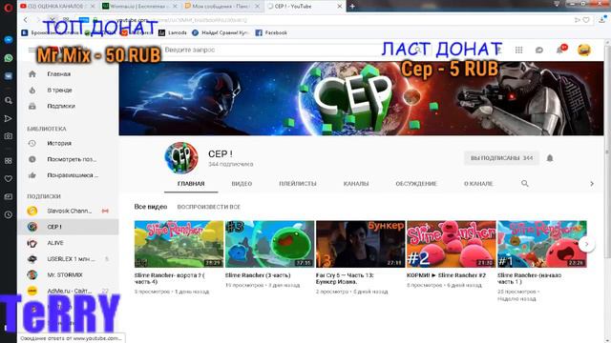The width and height of the screenshot is (611, 343).
Task: Open WhatsApp in Opera sidebar
Action: point(9,58)
